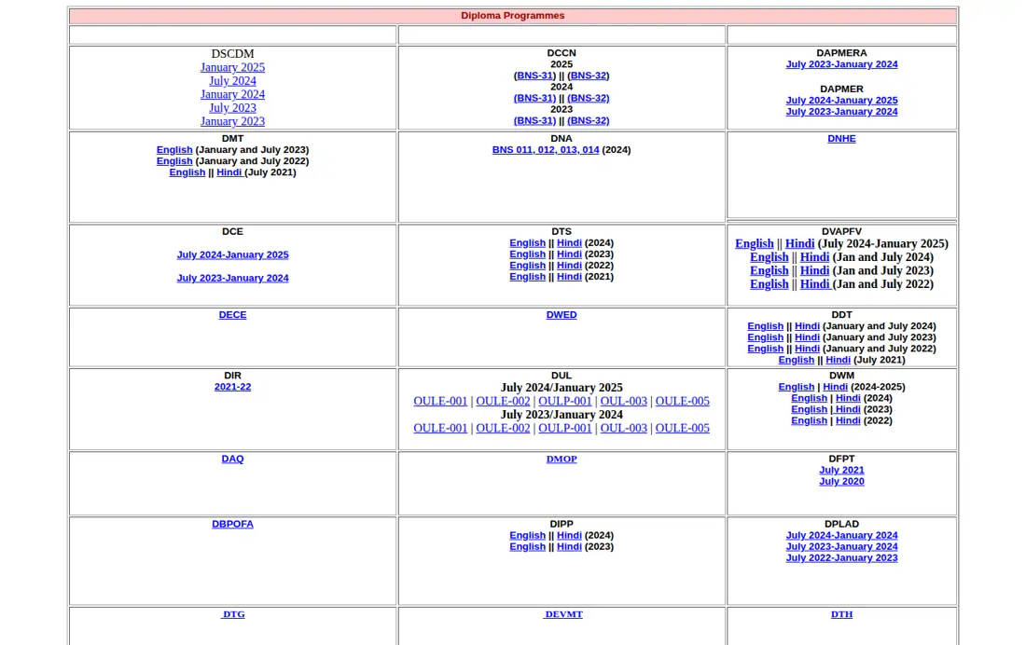1026x645 pixels.
Task: Open OULP-001 under DUL July 2024/January 2025
Action: [564, 401]
